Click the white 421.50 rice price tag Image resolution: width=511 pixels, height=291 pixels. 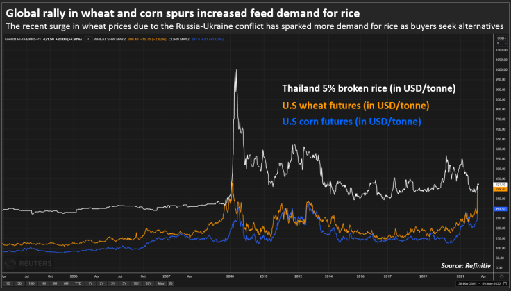[501, 185]
